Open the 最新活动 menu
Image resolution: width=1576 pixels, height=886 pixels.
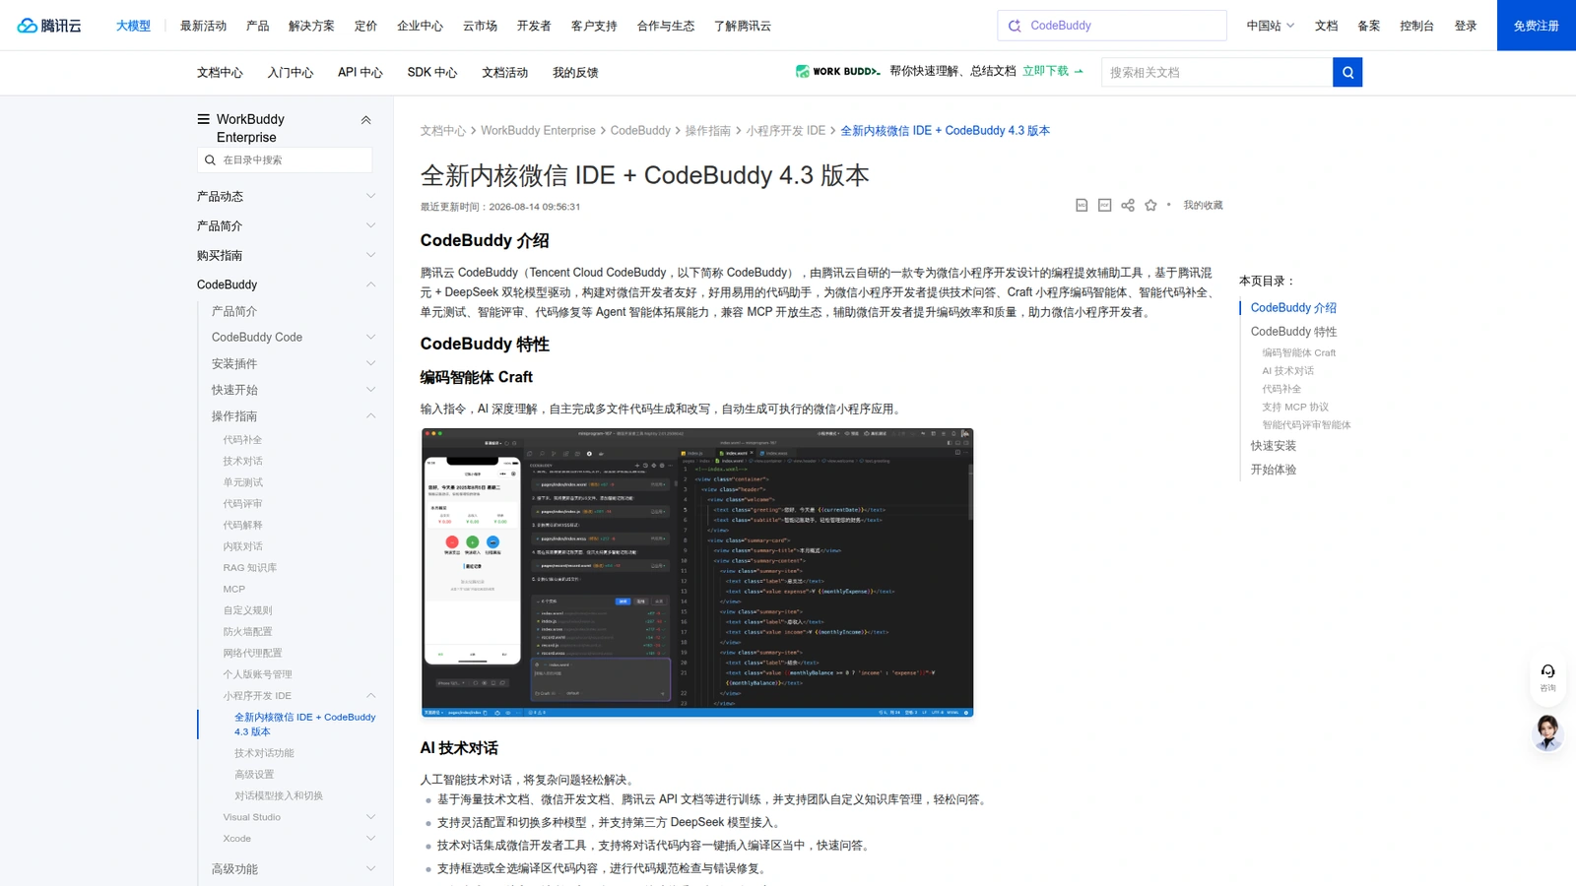coord(203,26)
